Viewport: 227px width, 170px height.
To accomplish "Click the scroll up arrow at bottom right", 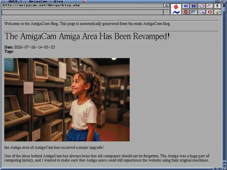I will click(224, 162).
